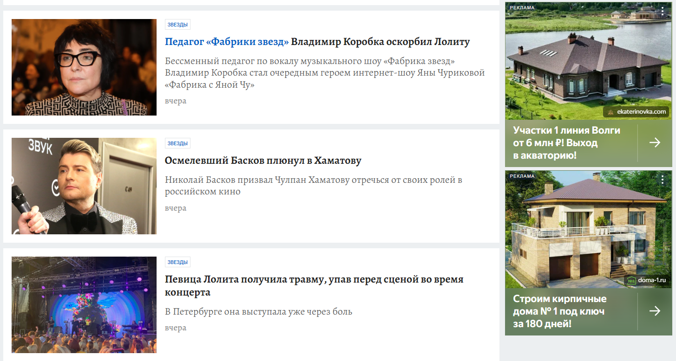Click 'Звезды' tag above Baskov article
The image size is (676, 361).
pyautogui.click(x=177, y=143)
